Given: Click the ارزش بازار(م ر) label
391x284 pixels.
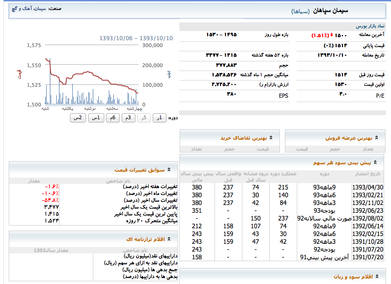Looking at the screenshot, I should 274,84.
